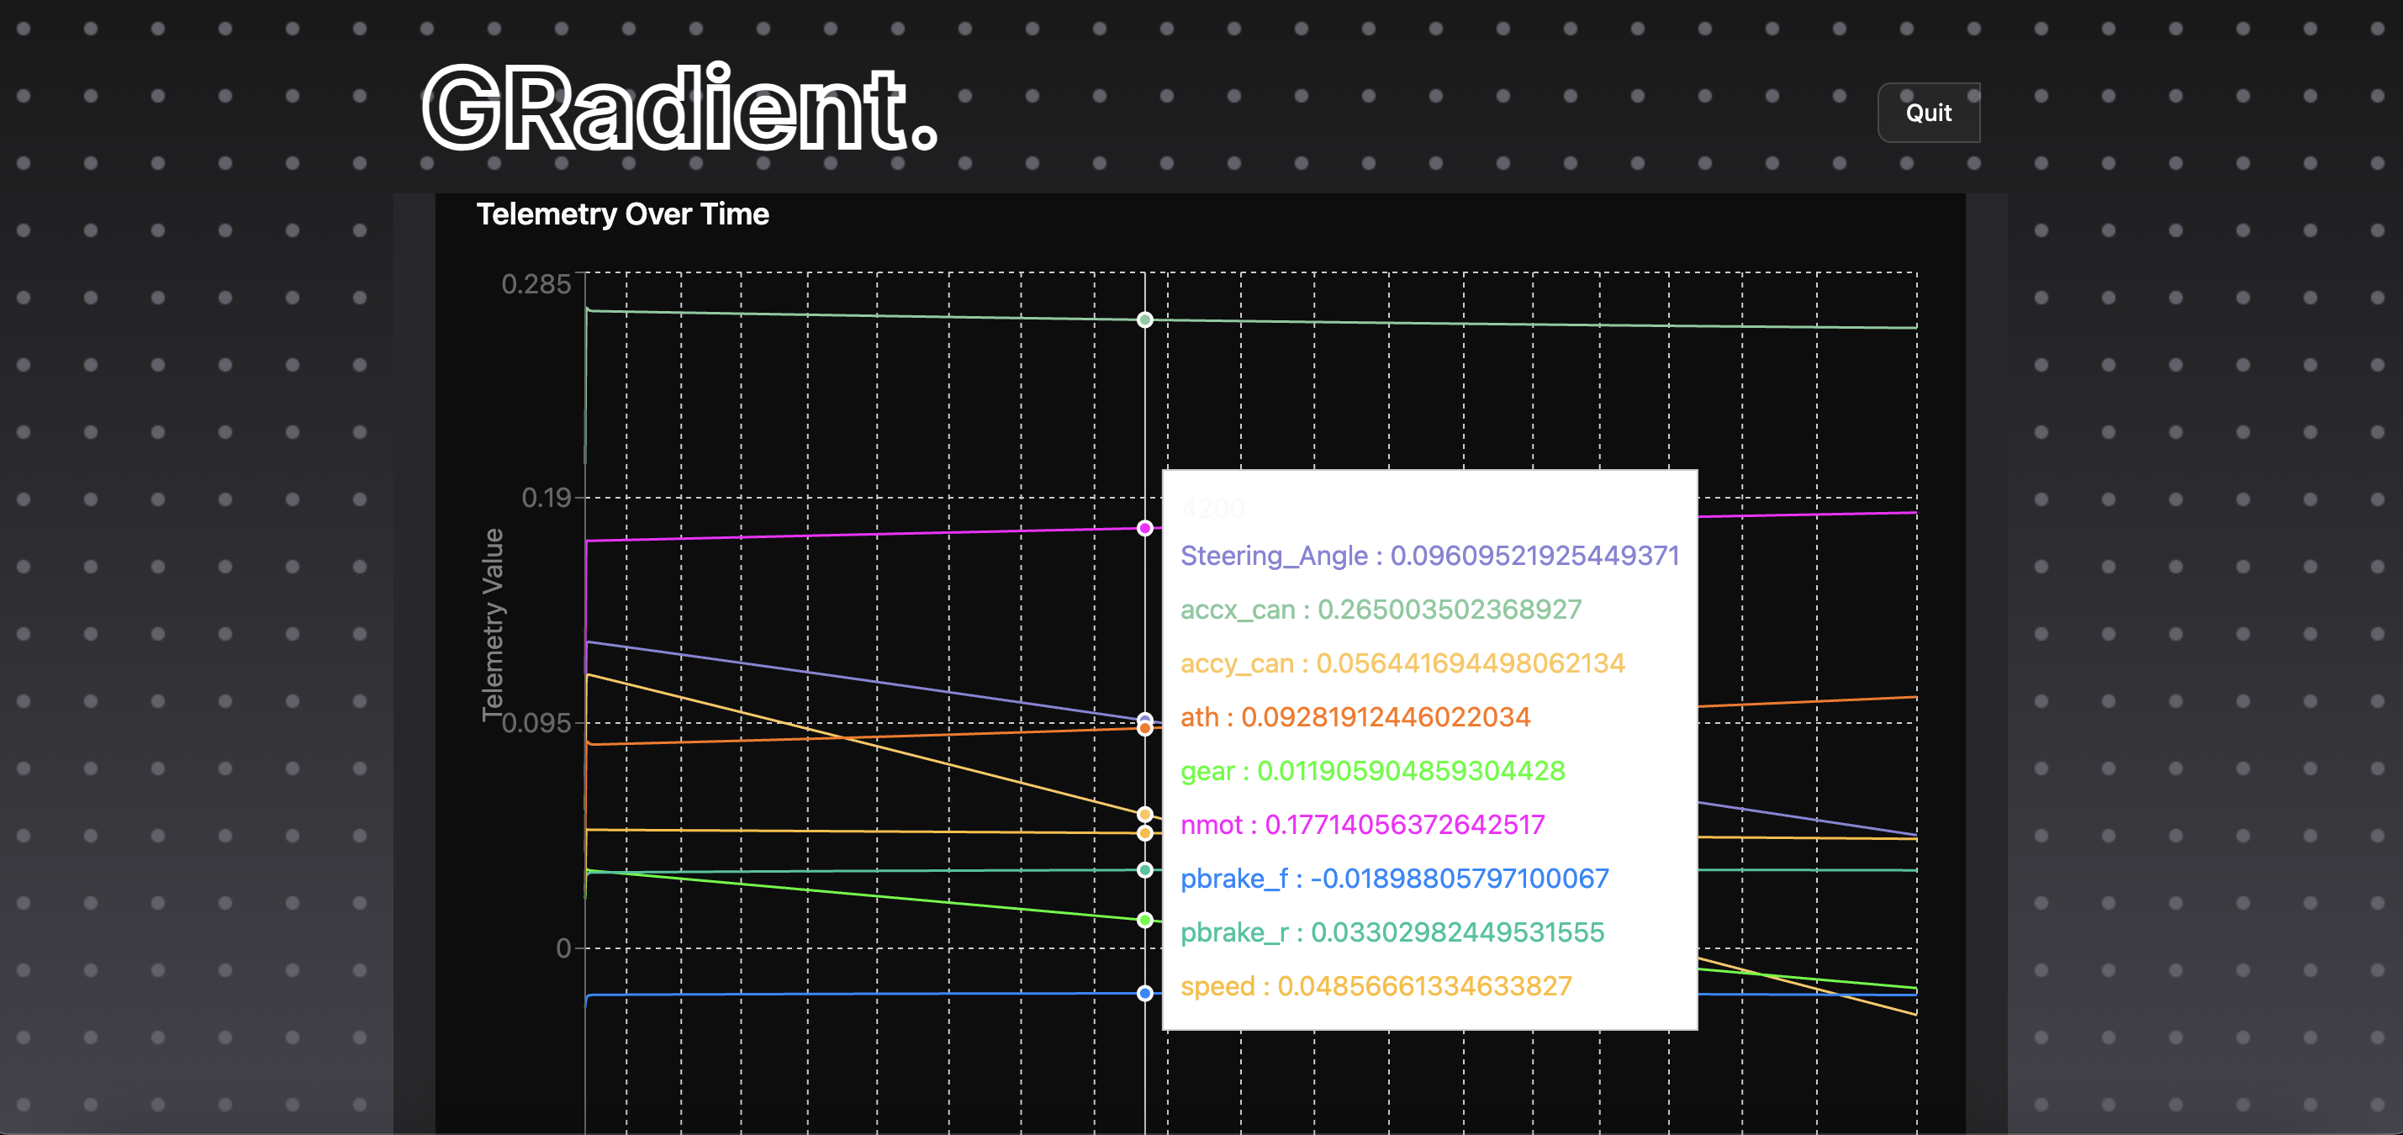Click the speed tooltip entry

pyautogui.click(x=1376, y=987)
